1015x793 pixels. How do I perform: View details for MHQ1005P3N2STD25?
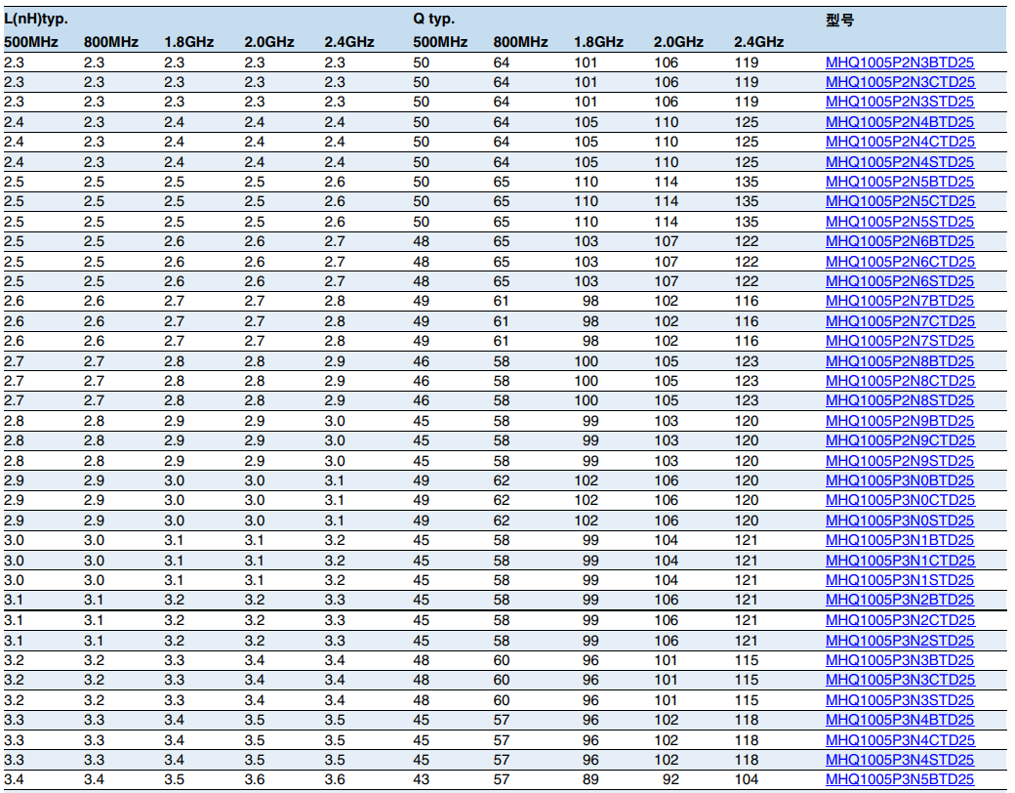click(x=900, y=642)
